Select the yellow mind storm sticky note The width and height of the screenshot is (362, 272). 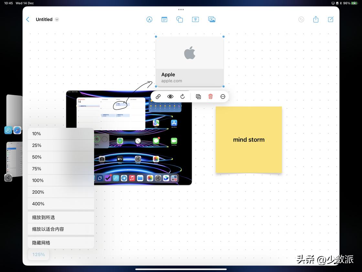coord(249,140)
